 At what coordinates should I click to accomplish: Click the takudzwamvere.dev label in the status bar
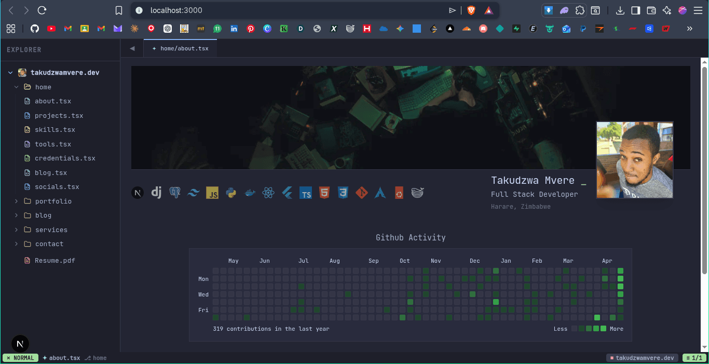tap(642, 358)
